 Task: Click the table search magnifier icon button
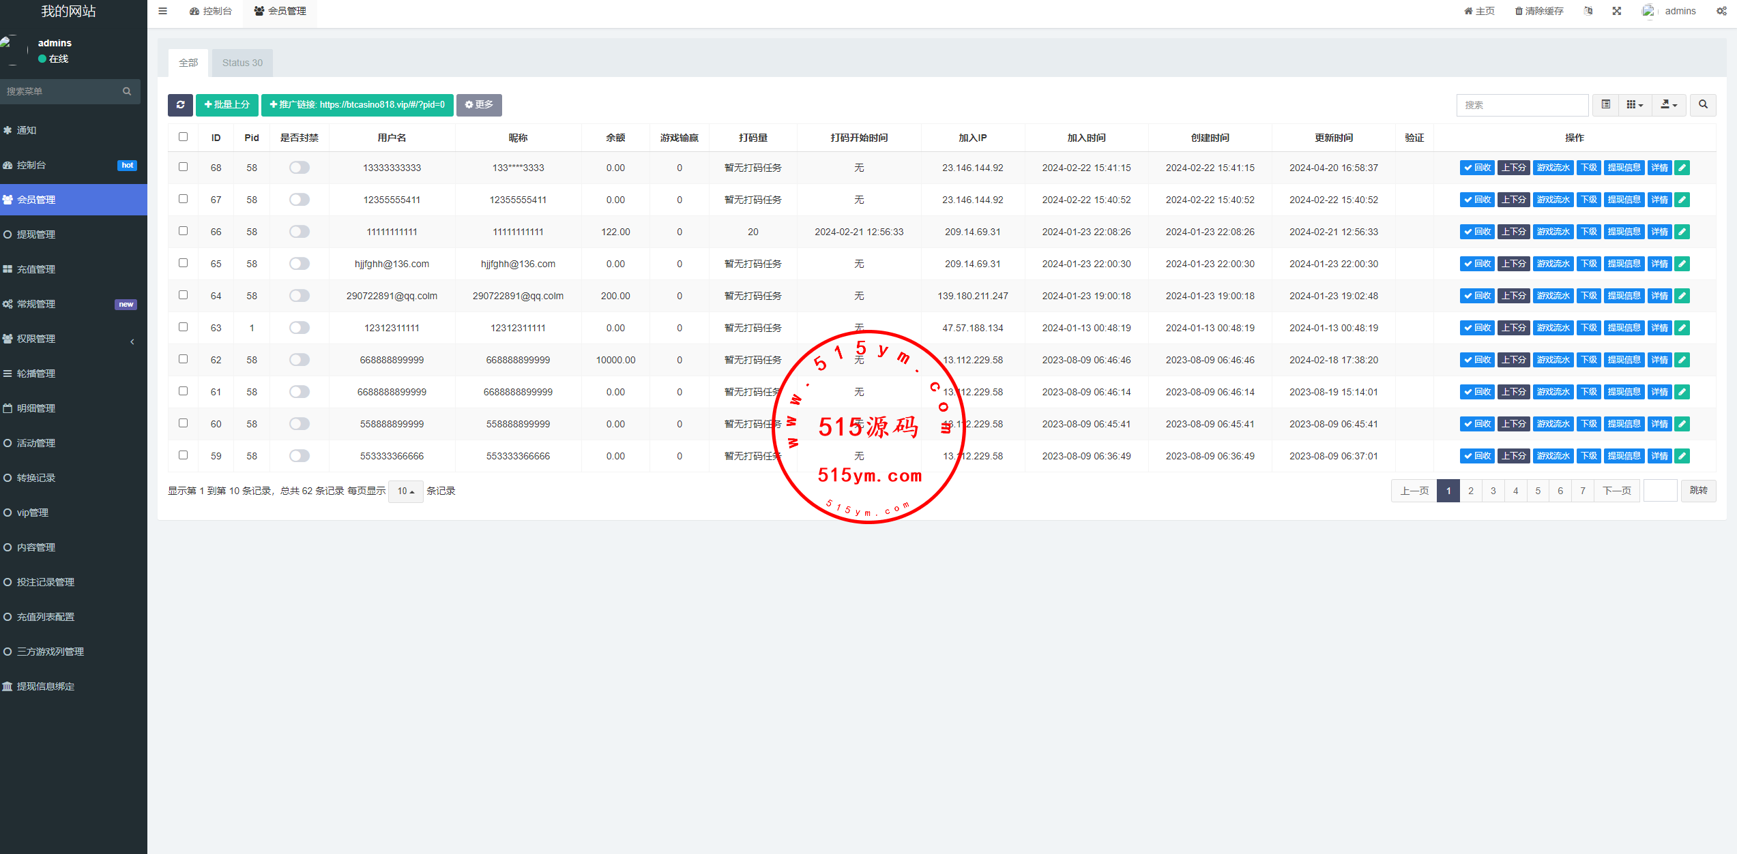[x=1703, y=105]
